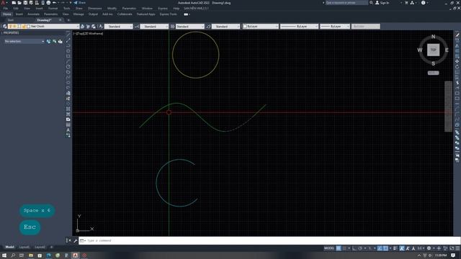This screenshot has height=259, width=461.
Task: Click MODEL button in status bar
Action: (329, 248)
